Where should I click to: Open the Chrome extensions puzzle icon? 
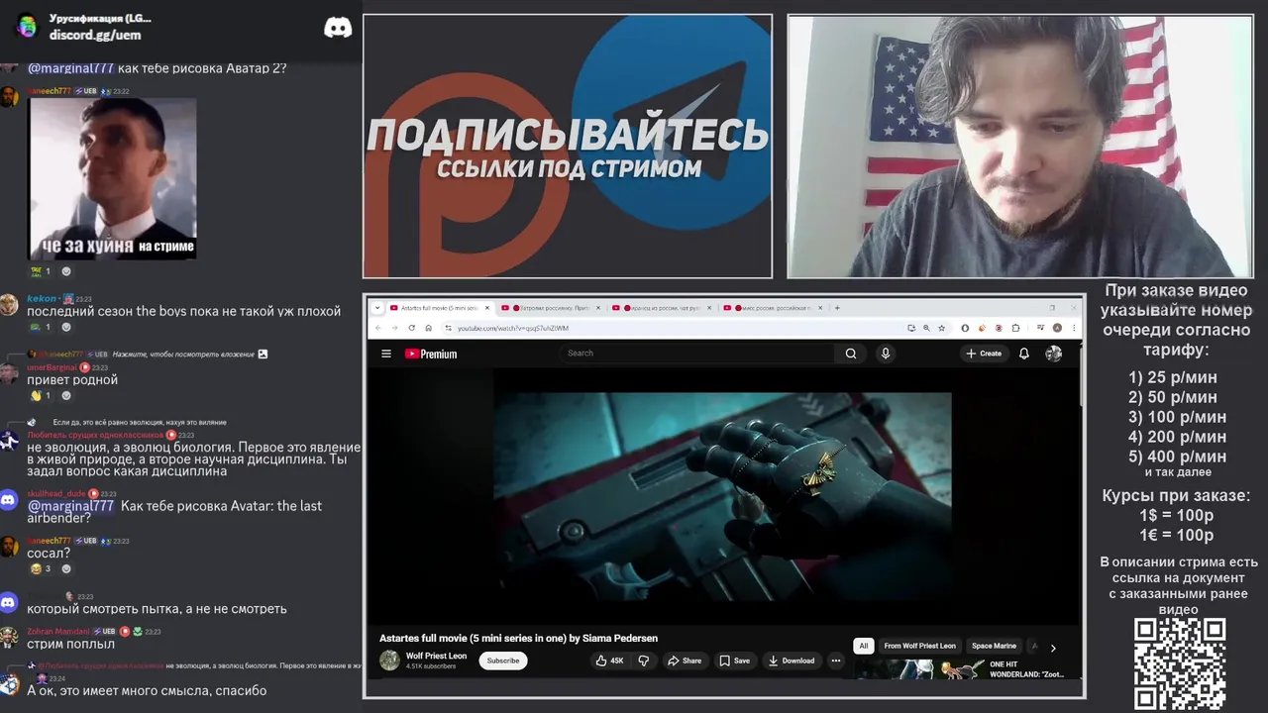1015,328
